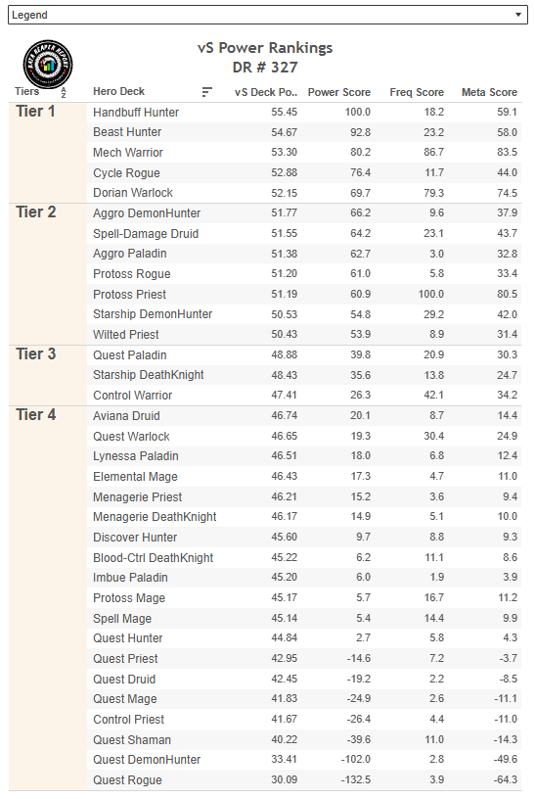Viewport: 535px width, 799px height.
Task: Click the vS Power Rankings title
Action: coord(265,48)
